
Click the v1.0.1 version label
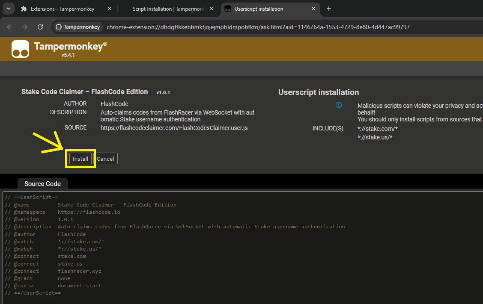162,91
